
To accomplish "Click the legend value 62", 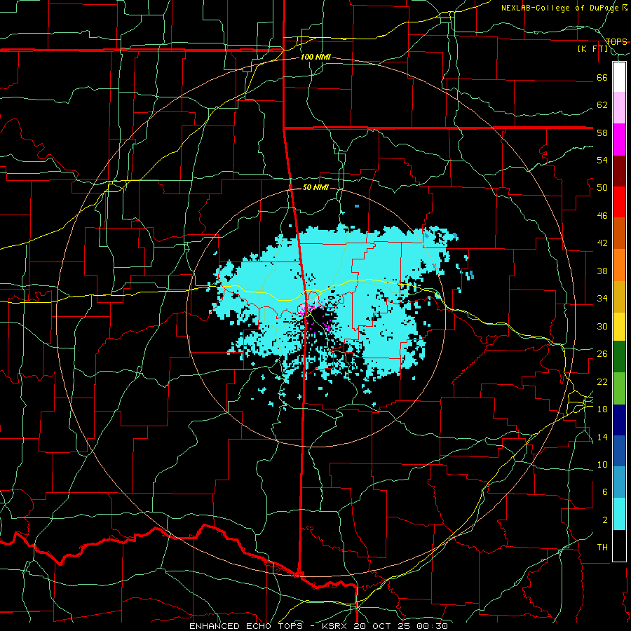I will point(602,104).
